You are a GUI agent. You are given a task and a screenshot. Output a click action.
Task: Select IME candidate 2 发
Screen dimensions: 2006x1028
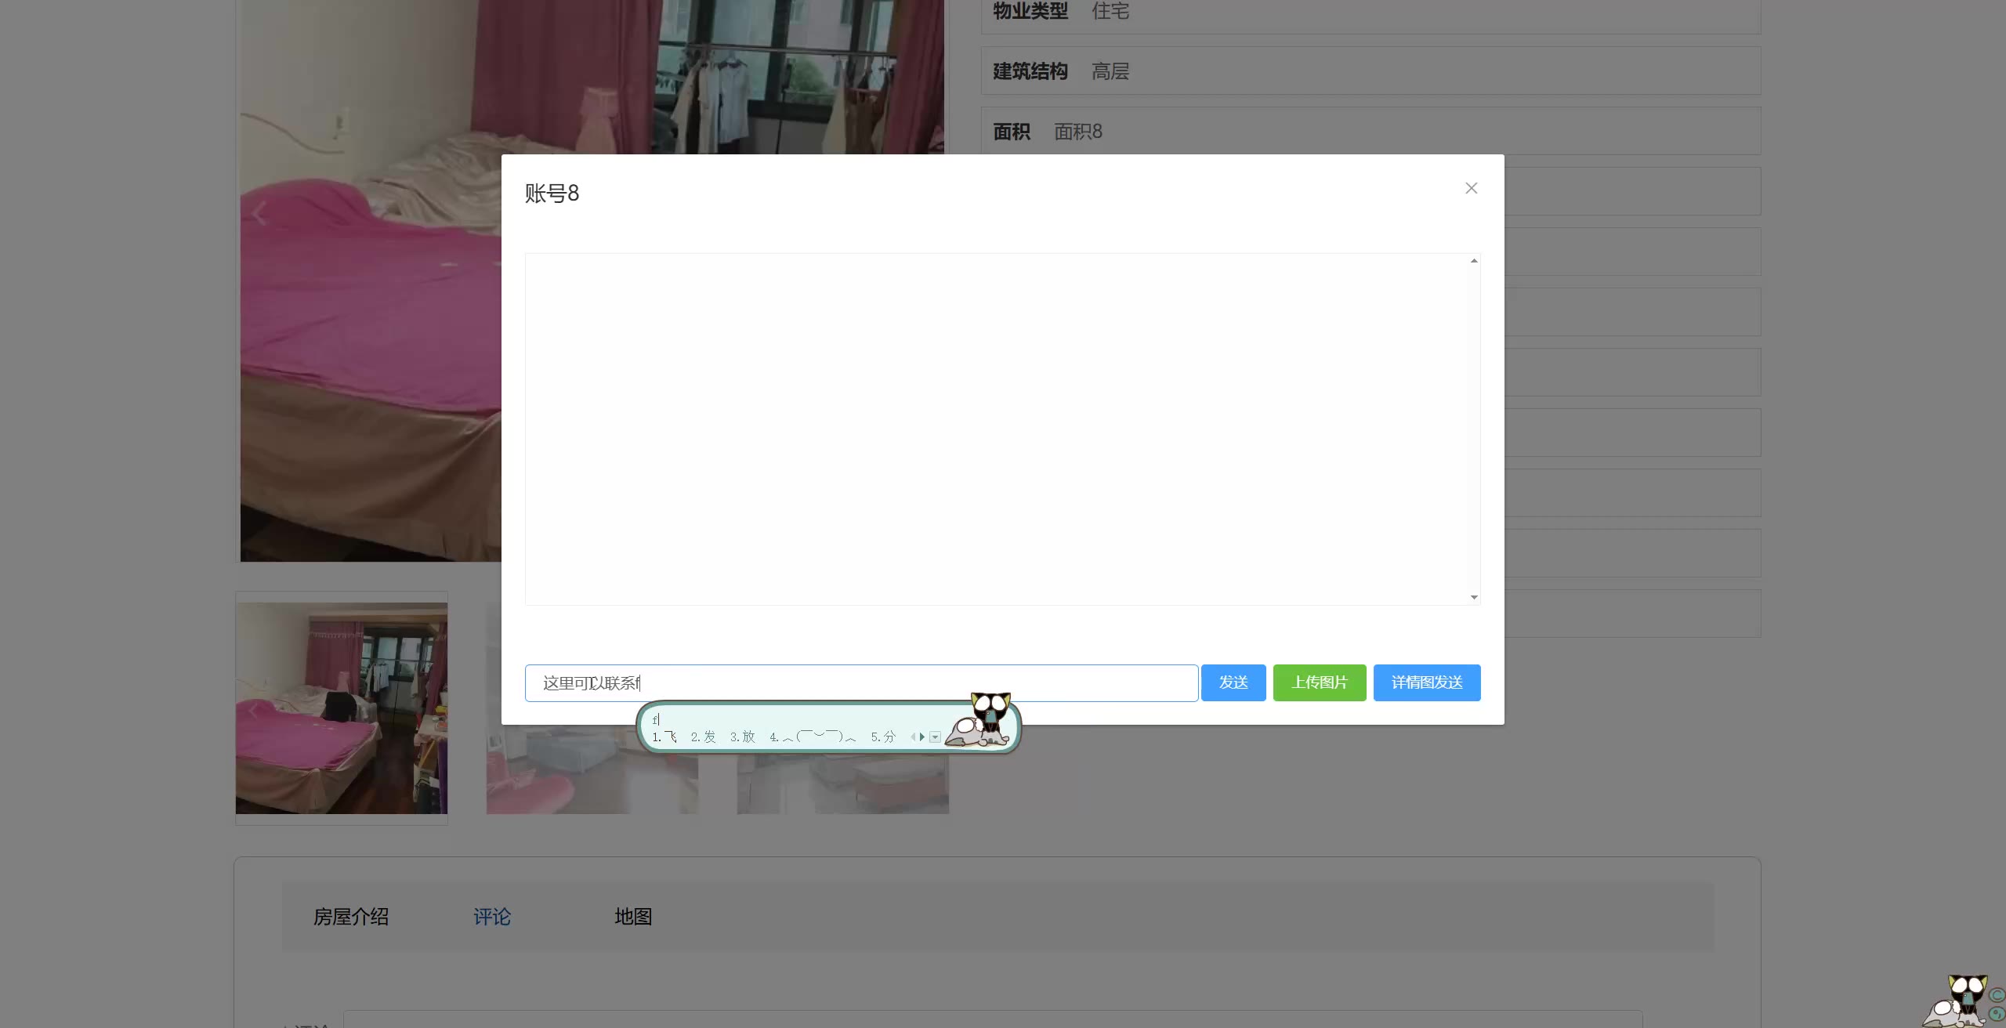(x=704, y=737)
